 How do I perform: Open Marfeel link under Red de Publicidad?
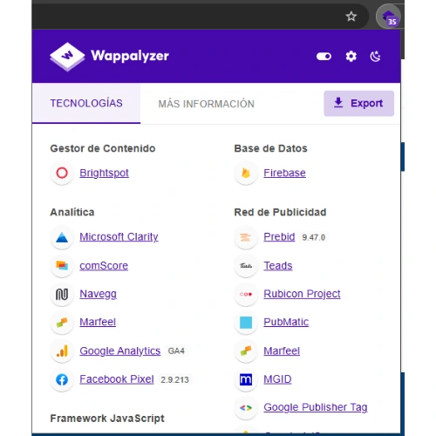[x=282, y=351]
